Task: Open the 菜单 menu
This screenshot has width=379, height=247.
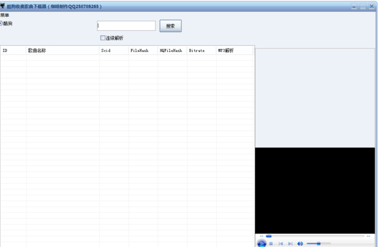Action: coord(4,15)
